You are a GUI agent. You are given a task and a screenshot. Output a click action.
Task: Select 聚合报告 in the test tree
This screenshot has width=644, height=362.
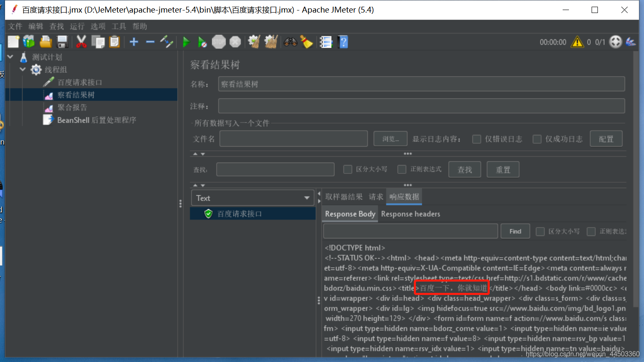[x=72, y=107]
